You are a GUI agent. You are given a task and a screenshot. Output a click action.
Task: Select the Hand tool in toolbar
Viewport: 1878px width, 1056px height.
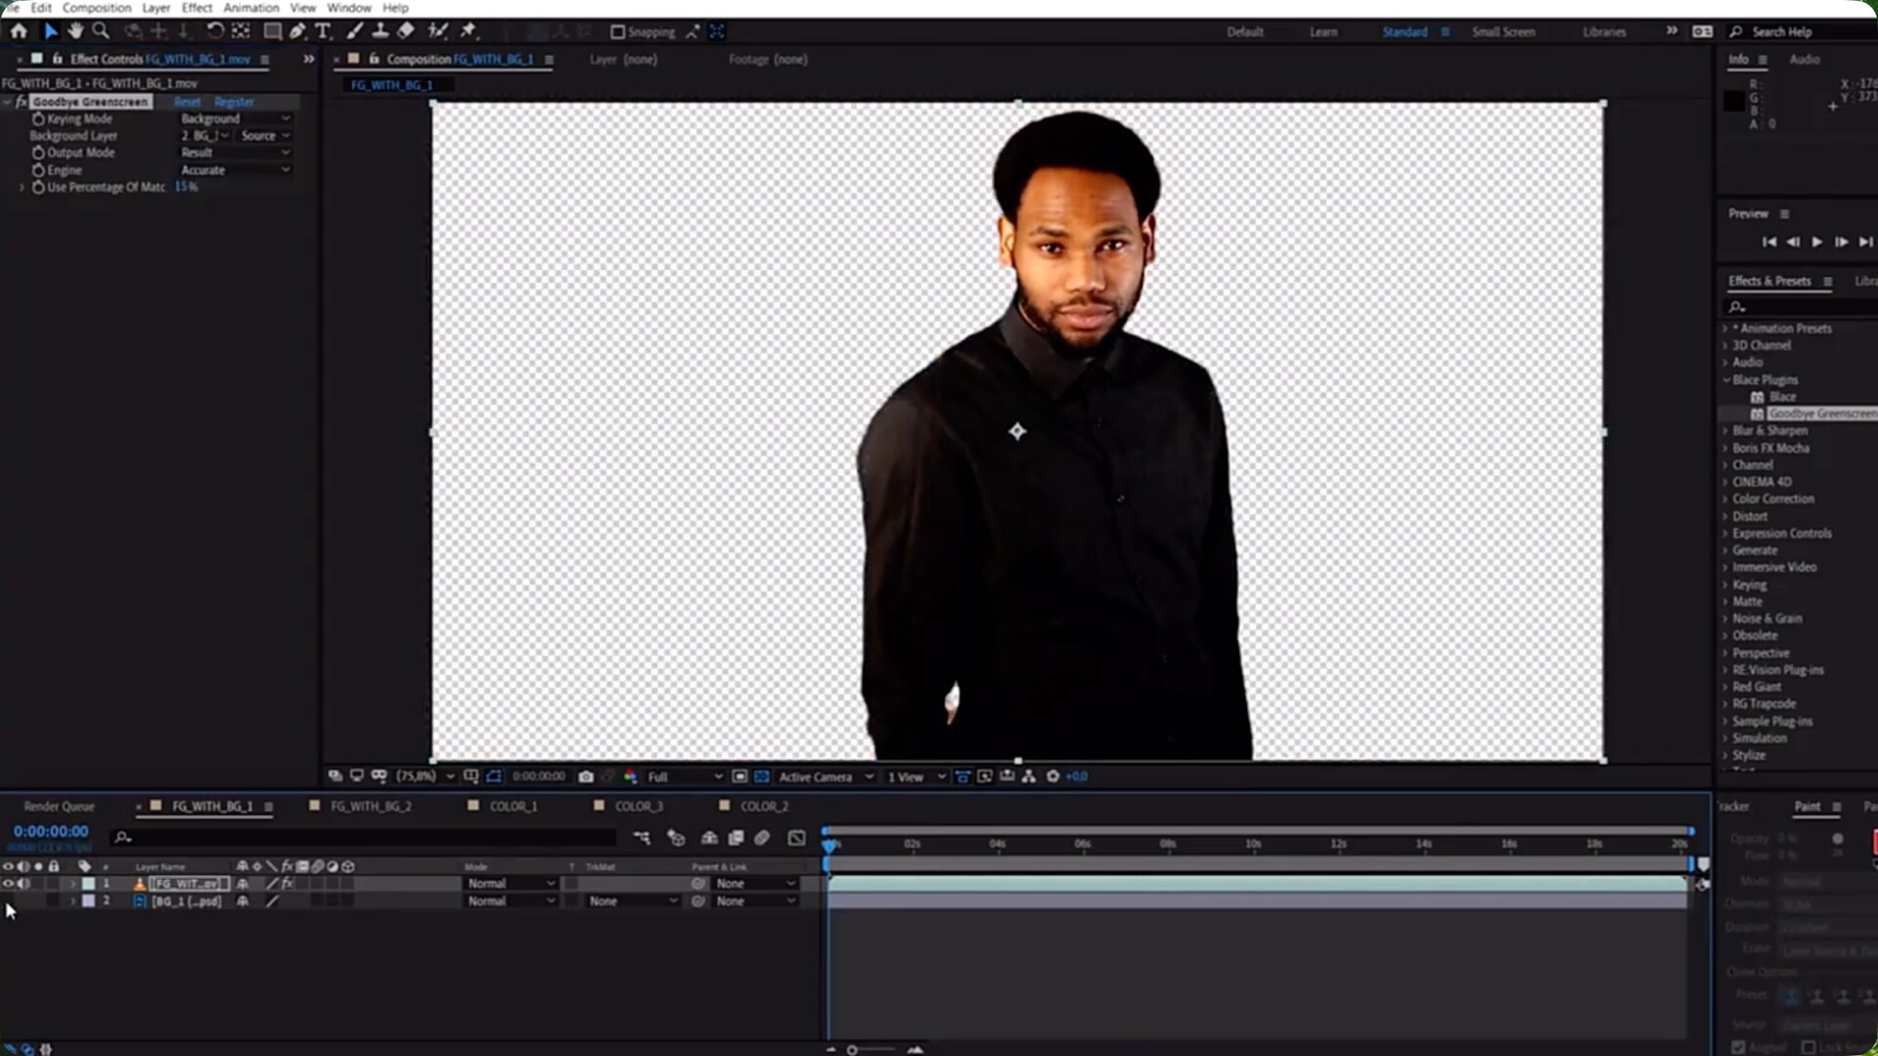coord(75,31)
